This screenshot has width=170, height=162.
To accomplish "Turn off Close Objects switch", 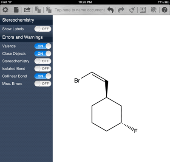I will point(42,53).
